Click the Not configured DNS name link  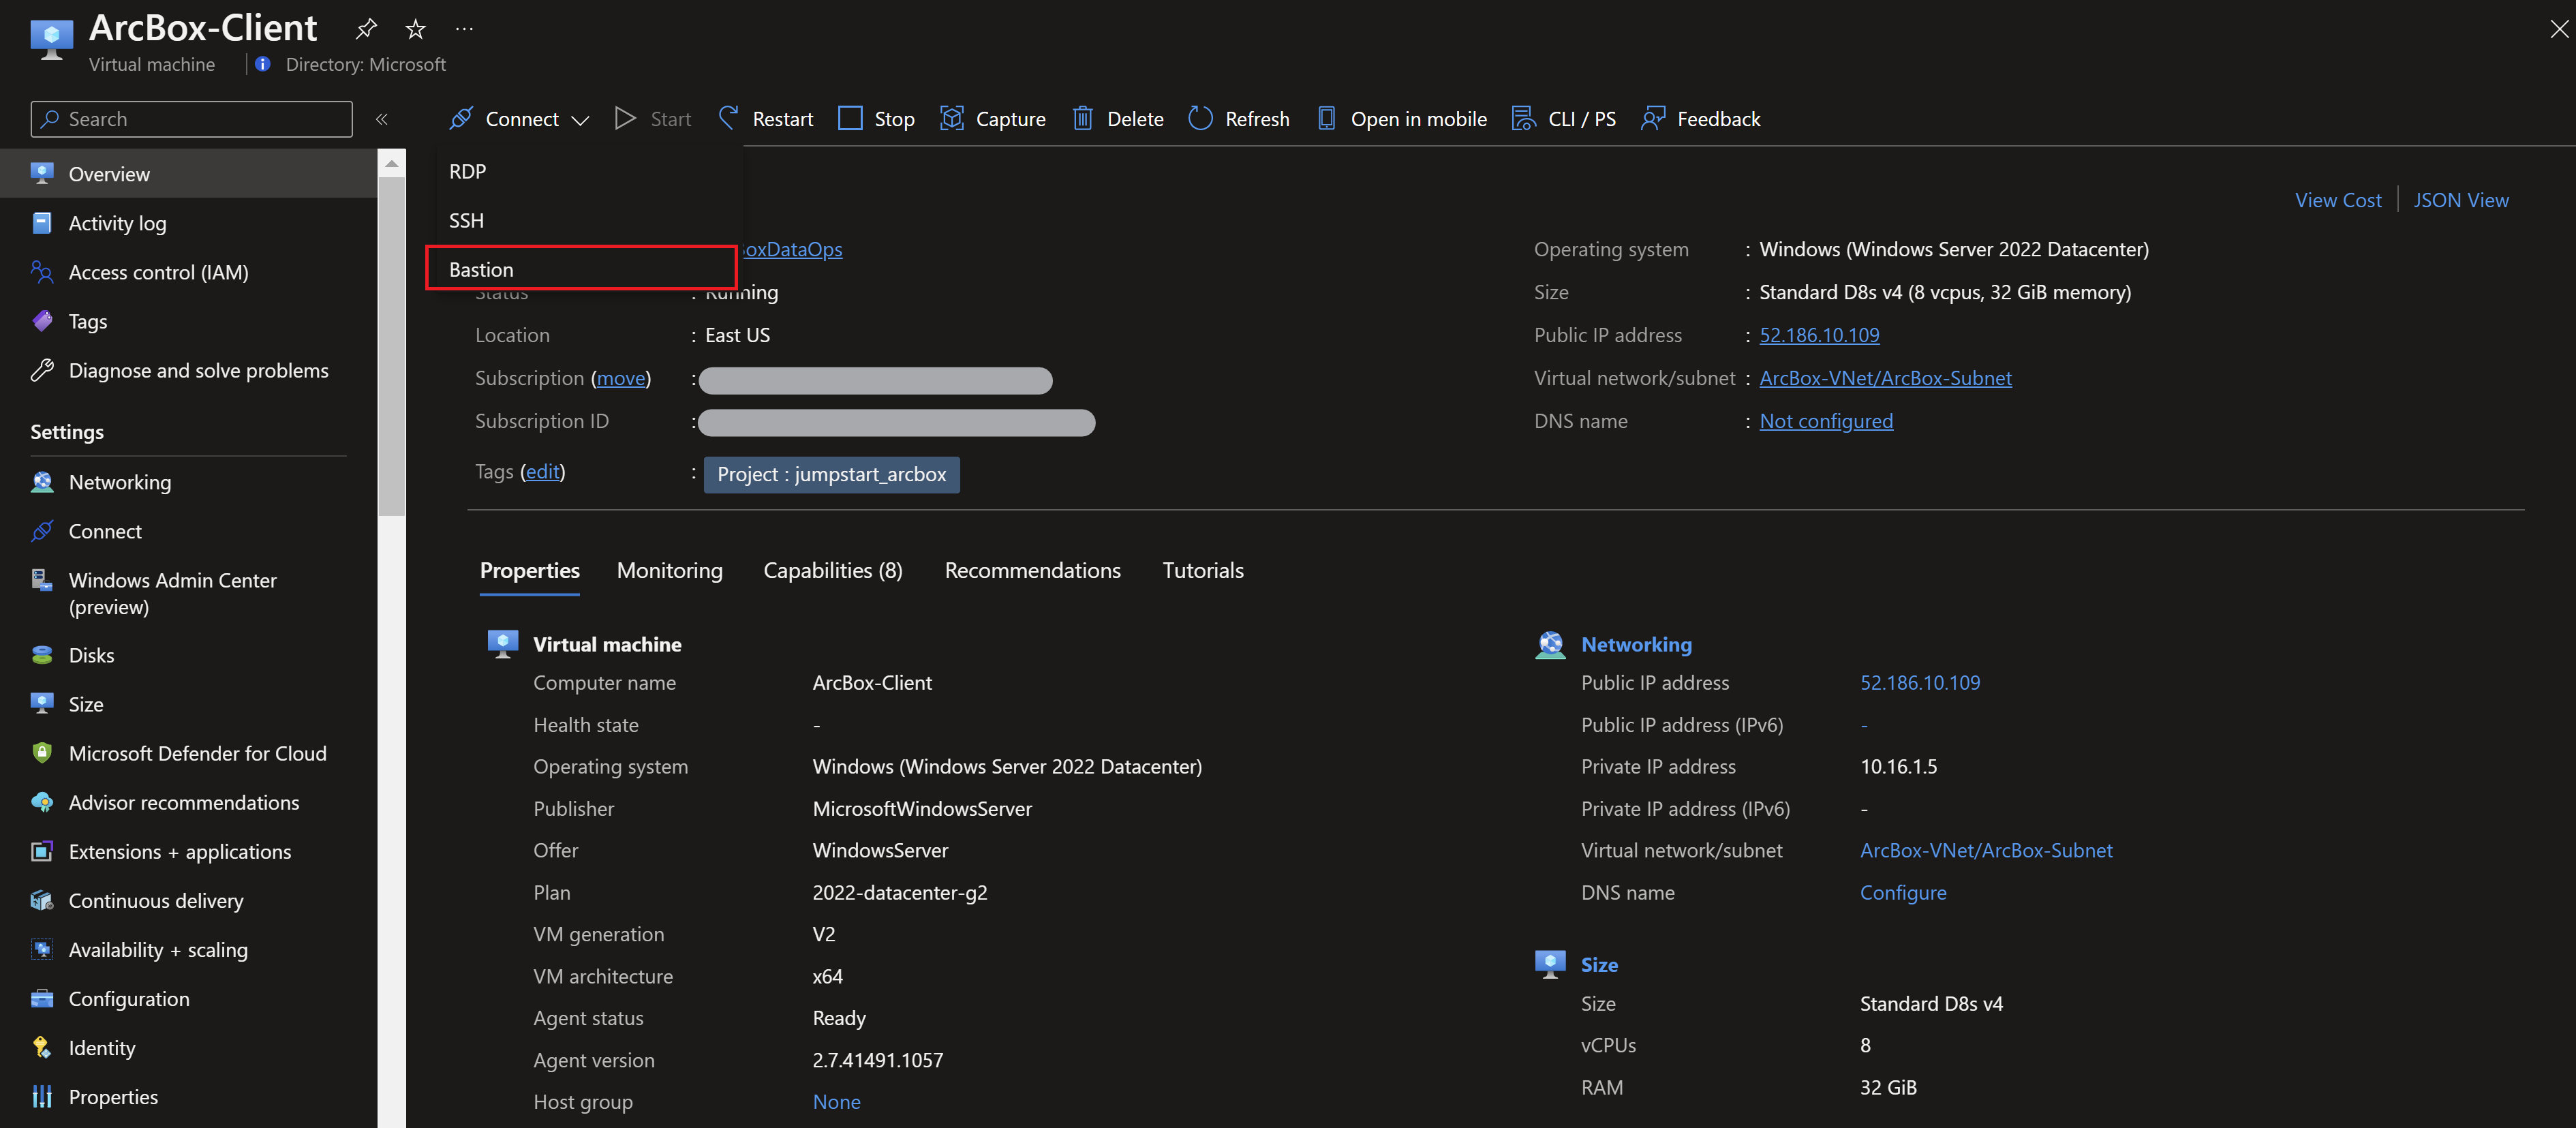coord(1825,421)
